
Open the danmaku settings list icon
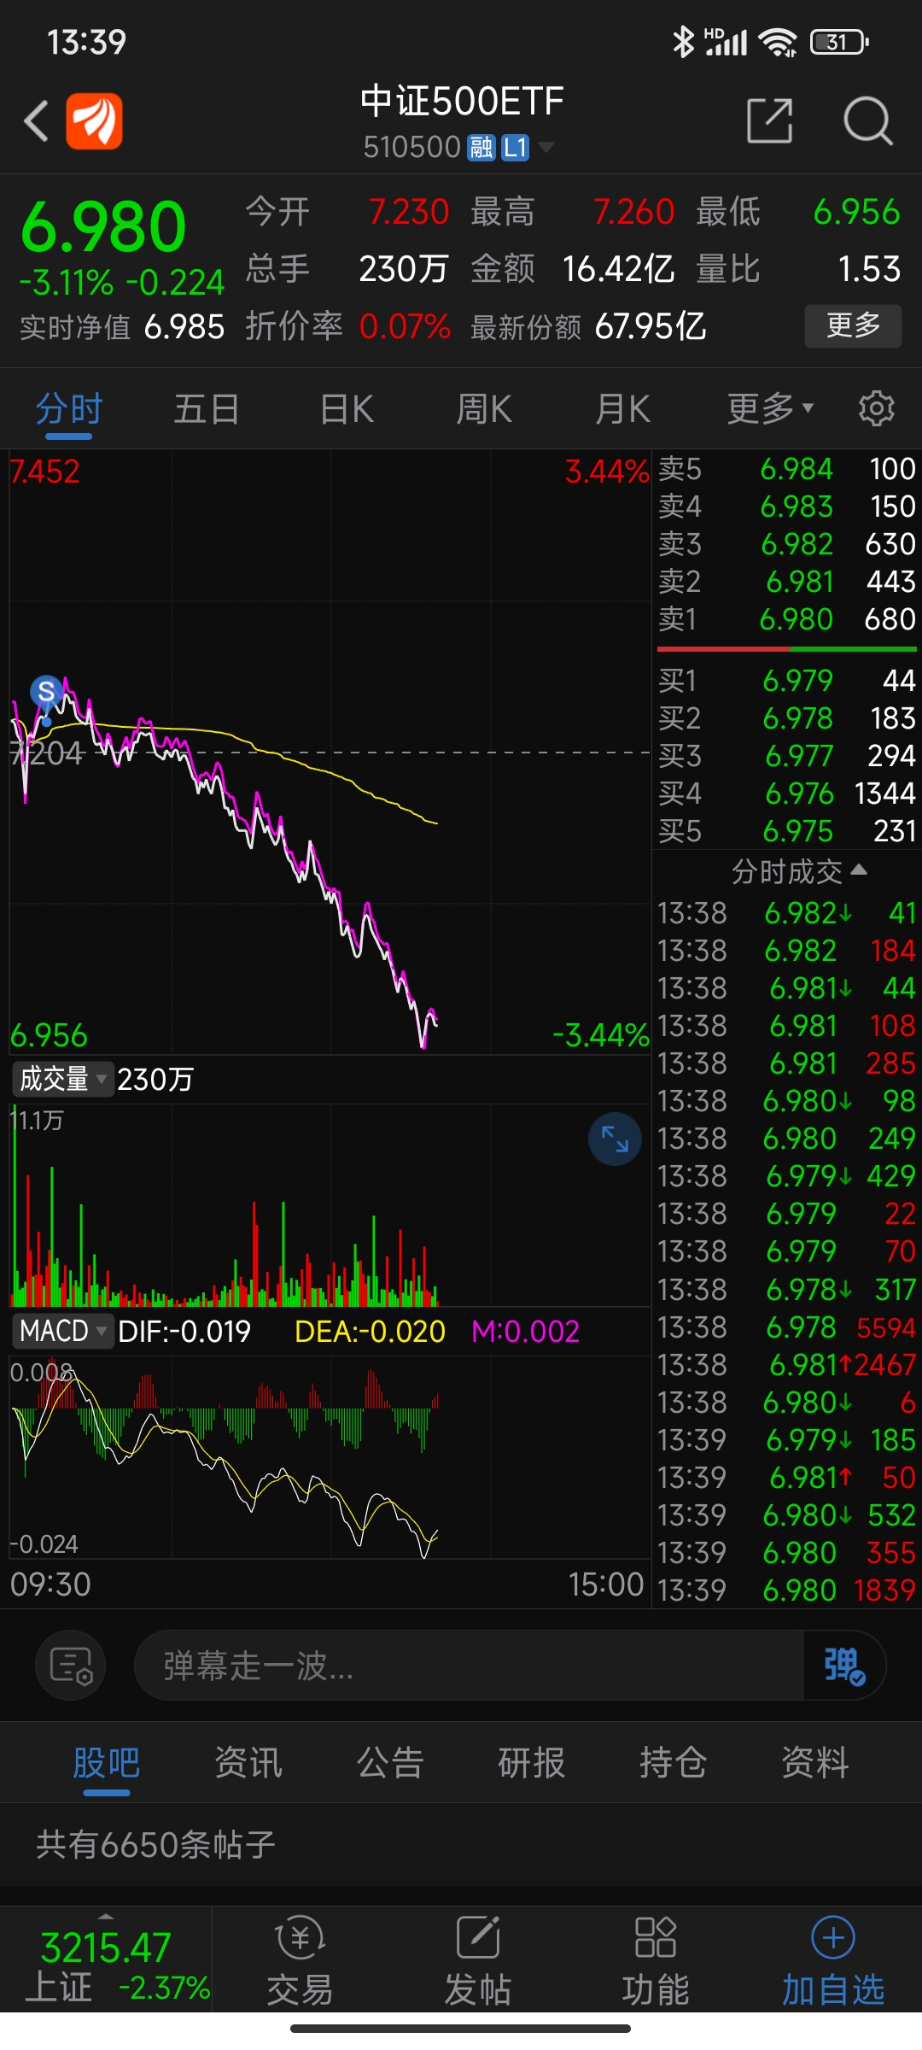[71, 1665]
